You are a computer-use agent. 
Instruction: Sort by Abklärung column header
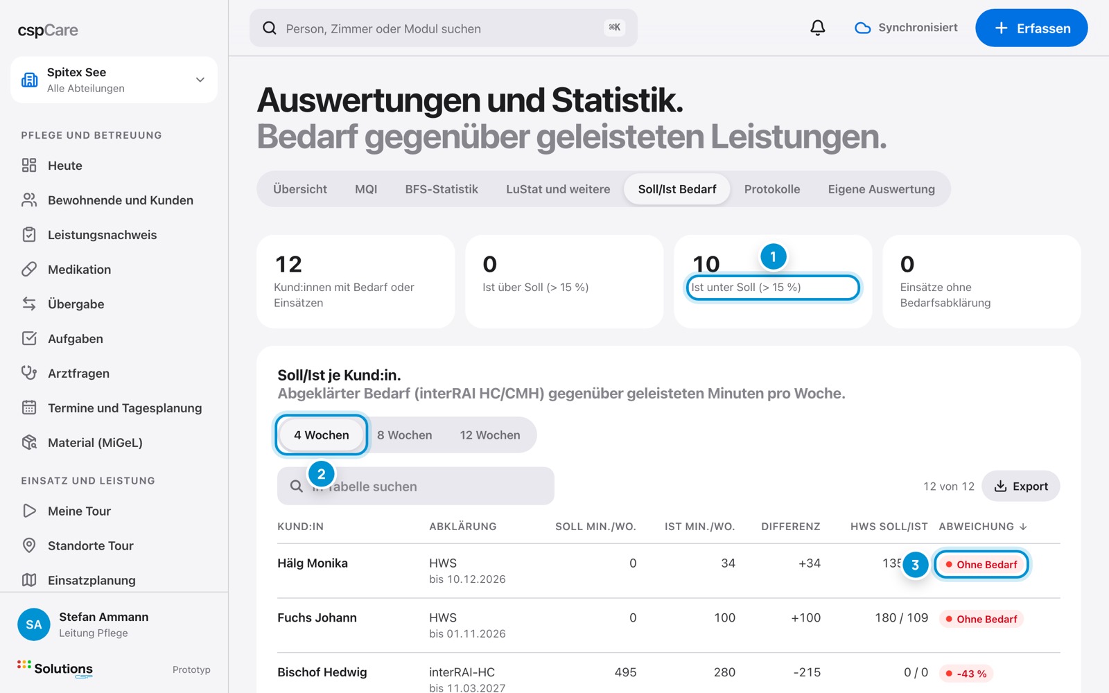pyautogui.click(x=463, y=527)
